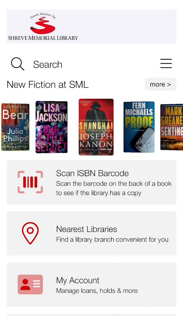Screen dimensions: 183x316
Task: Tap Find a library branch description
Action: [112, 240]
